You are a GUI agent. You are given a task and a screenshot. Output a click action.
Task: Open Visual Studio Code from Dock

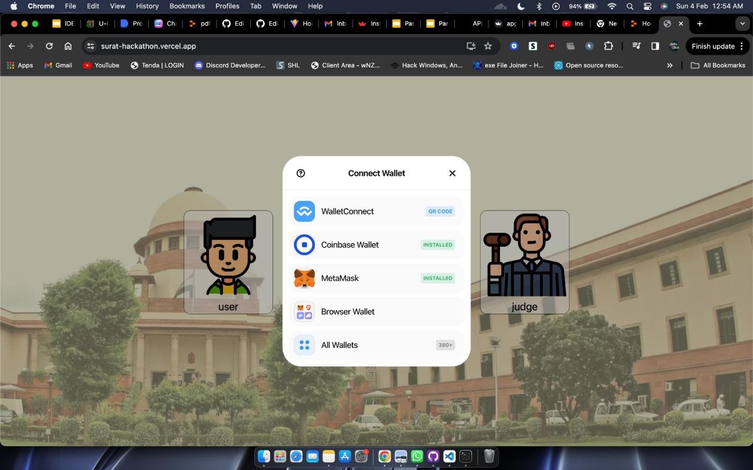point(449,456)
